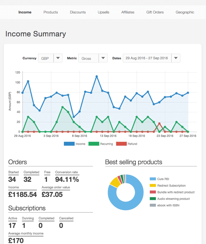Image resolution: width=206 pixels, height=244 pixels.
Task: Select the Affiliates tab
Action: coord(128,12)
